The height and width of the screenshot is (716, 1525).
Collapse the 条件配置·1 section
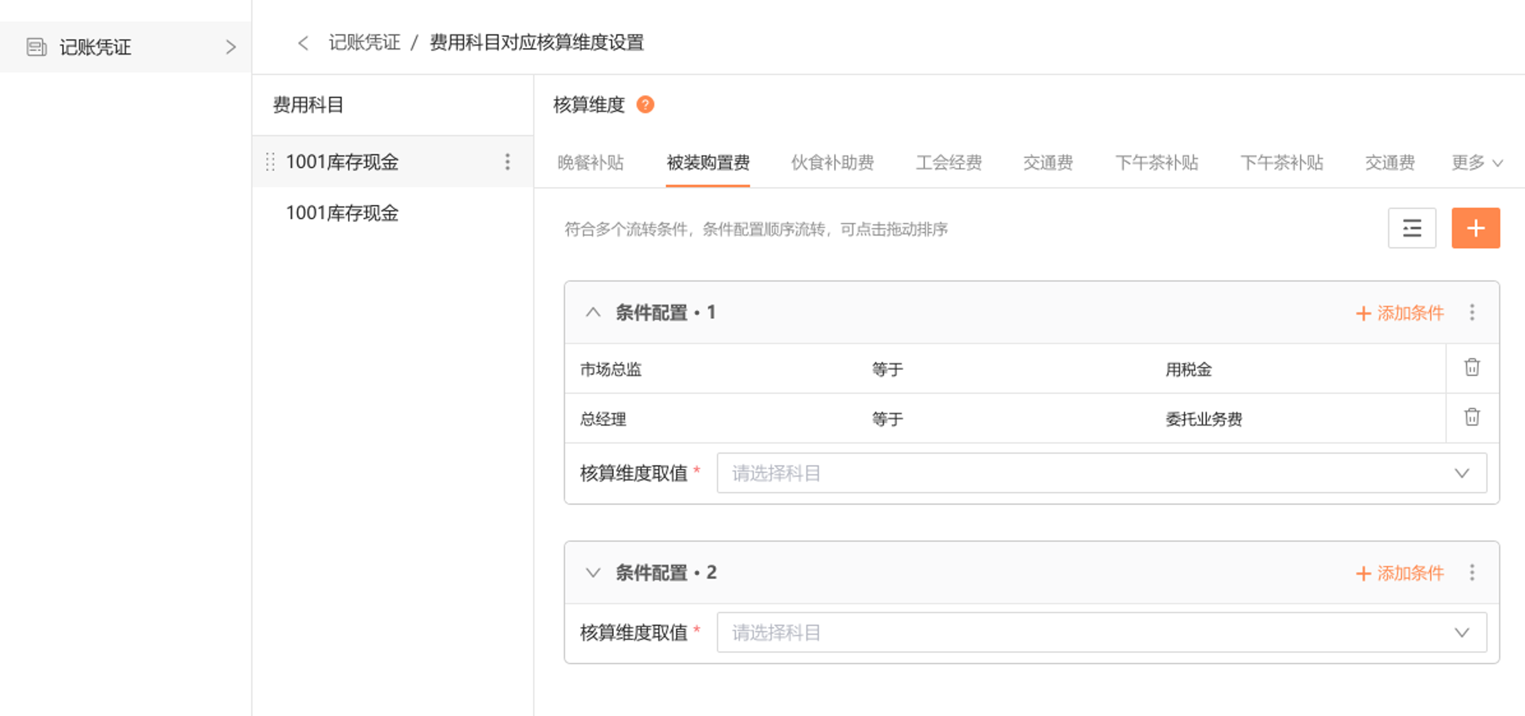click(x=594, y=313)
